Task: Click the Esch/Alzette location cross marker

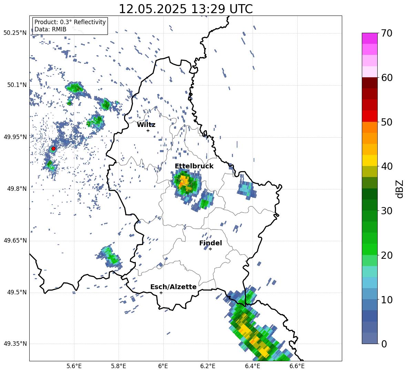Action: coord(161,293)
